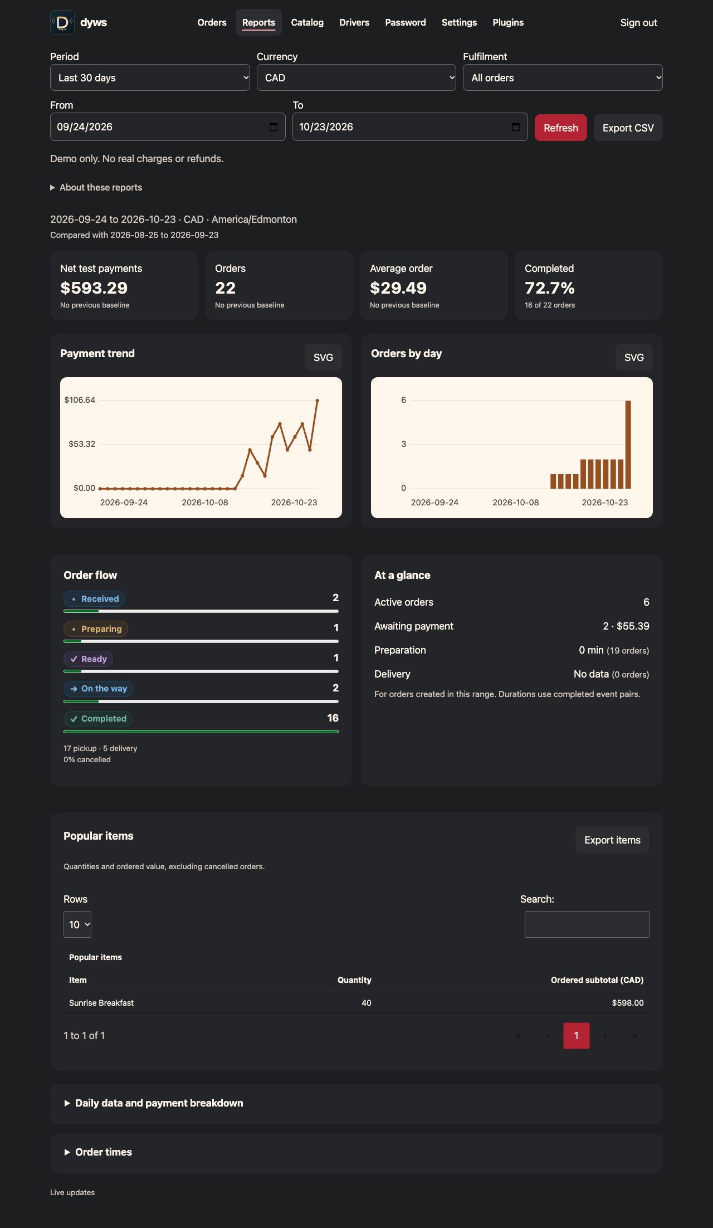Click the dyws logo icon
Image resolution: width=713 pixels, height=1228 pixels.
pos(62,22)
